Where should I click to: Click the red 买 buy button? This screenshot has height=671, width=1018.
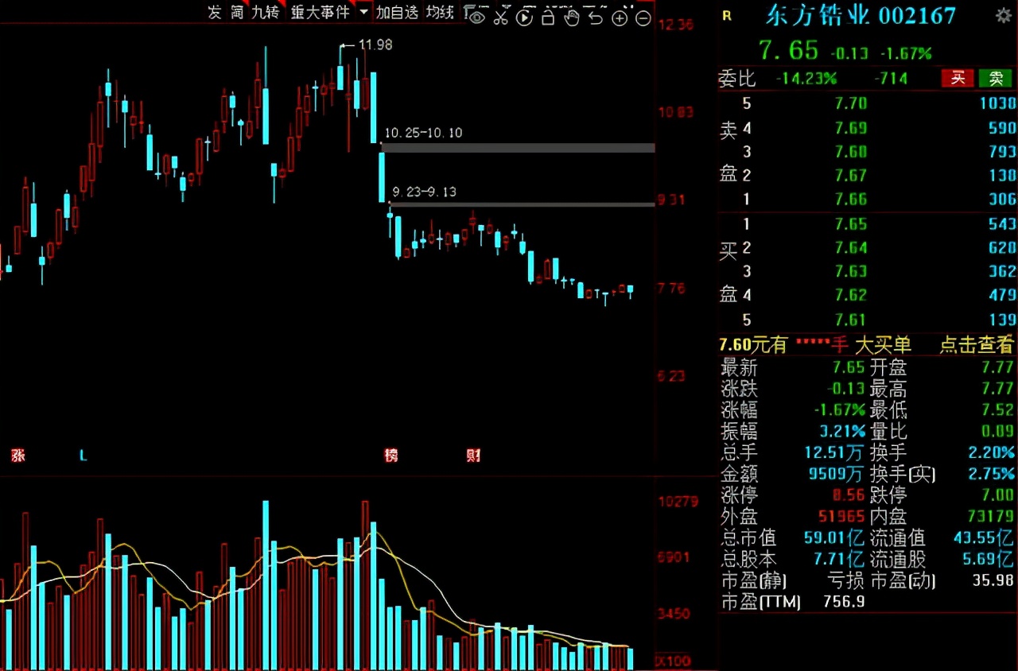point(957,79)
